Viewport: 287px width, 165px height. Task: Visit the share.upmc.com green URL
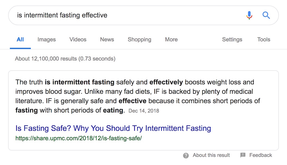pos(78,138)
